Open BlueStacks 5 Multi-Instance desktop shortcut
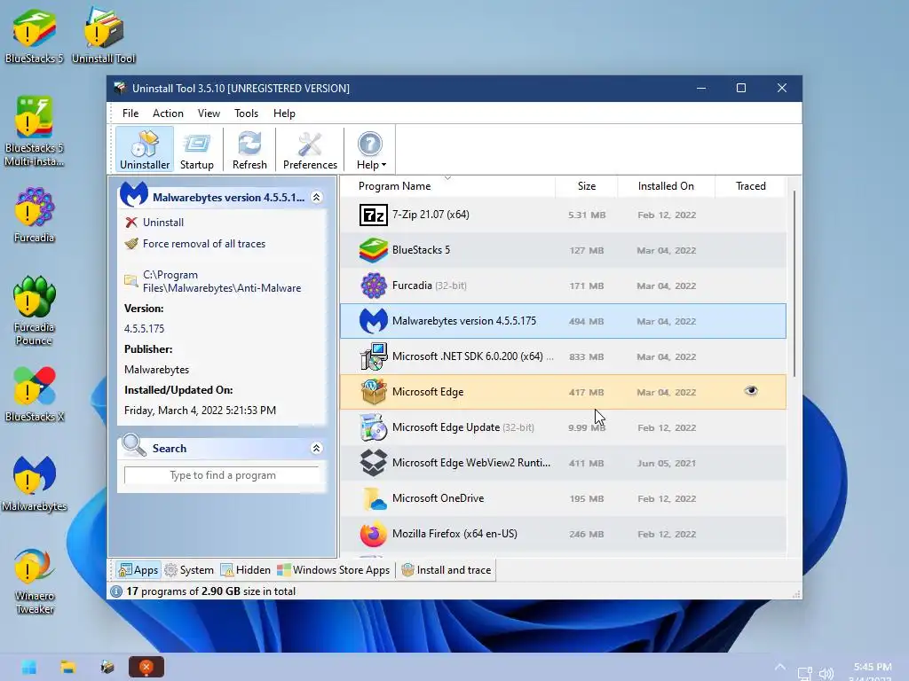Image resolution: width=909 pixels, height=681 pixels. (x=35, y=131)
